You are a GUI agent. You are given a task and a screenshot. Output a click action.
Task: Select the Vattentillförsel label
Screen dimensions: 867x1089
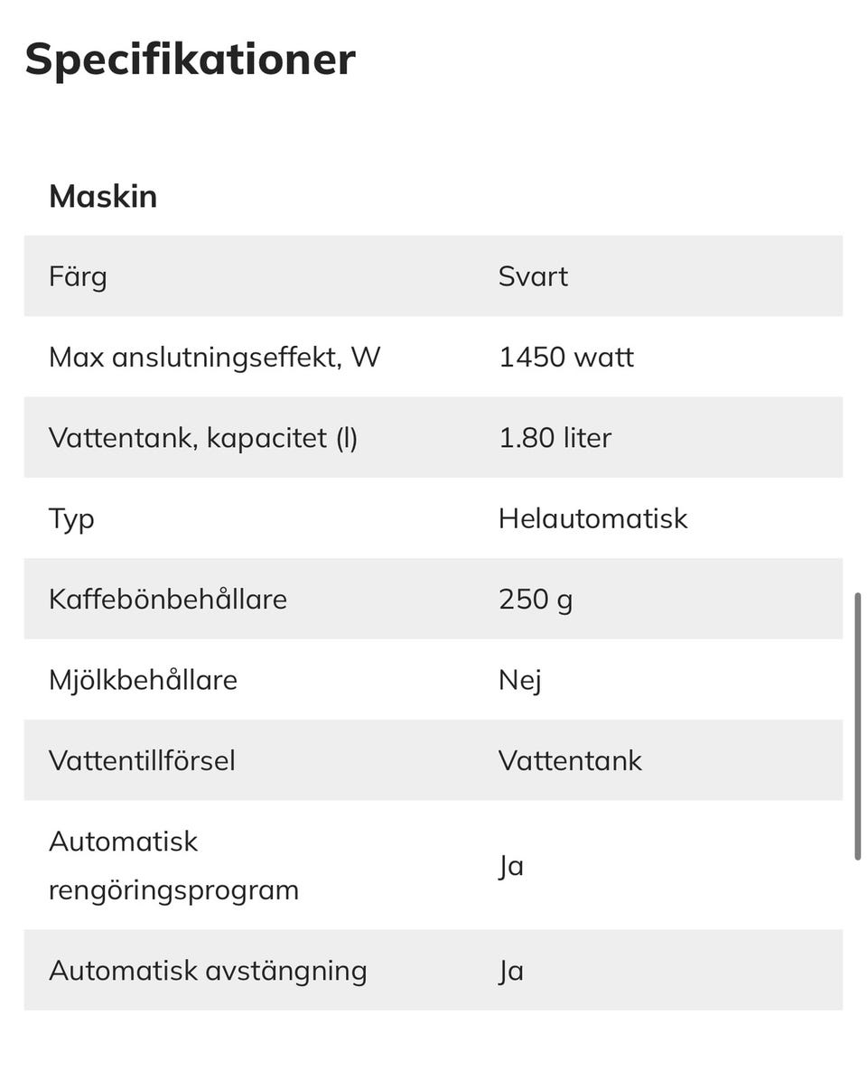142,760
